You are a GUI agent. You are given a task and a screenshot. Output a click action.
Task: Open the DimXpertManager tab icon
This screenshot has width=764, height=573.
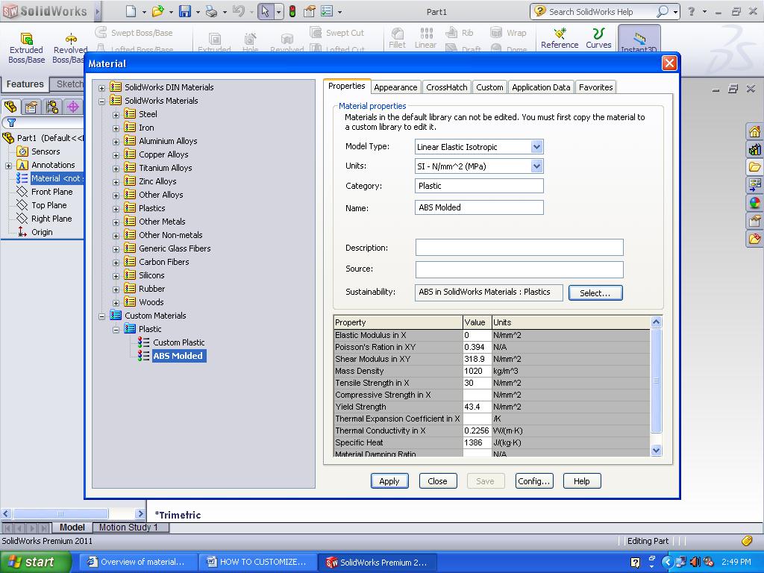[x=73, y=107]
